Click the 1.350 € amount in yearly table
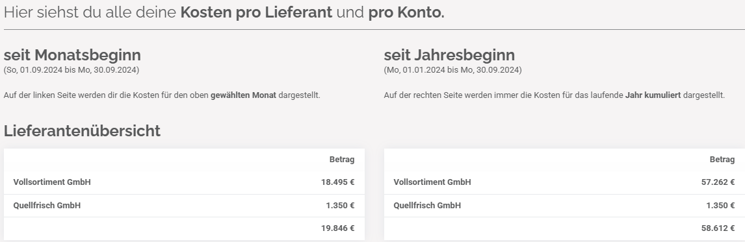Screen dimensions: 745x242 click(720, 206)
